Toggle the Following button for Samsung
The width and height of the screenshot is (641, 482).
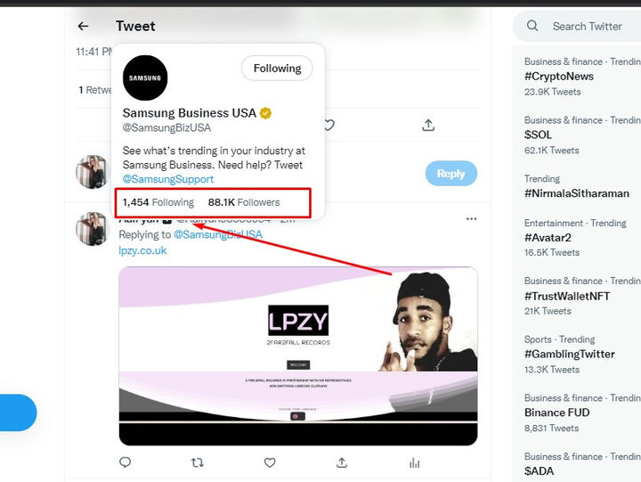(x=277, y=68)
